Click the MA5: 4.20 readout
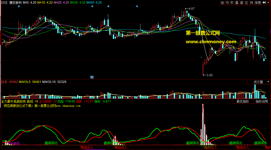The height and width of the screenshot is (150, 271). coord(29,3)
